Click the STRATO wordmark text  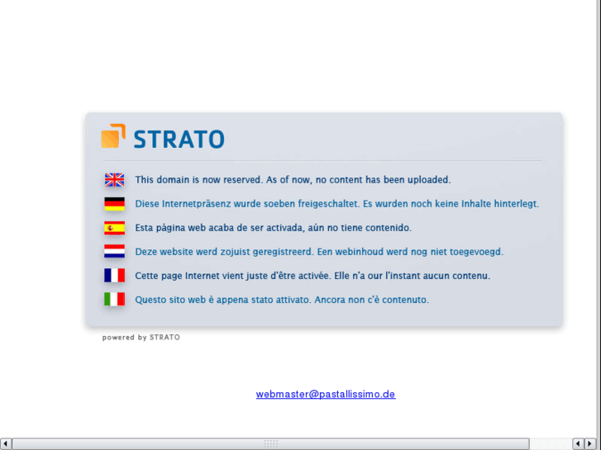click(x=179, y=139)
